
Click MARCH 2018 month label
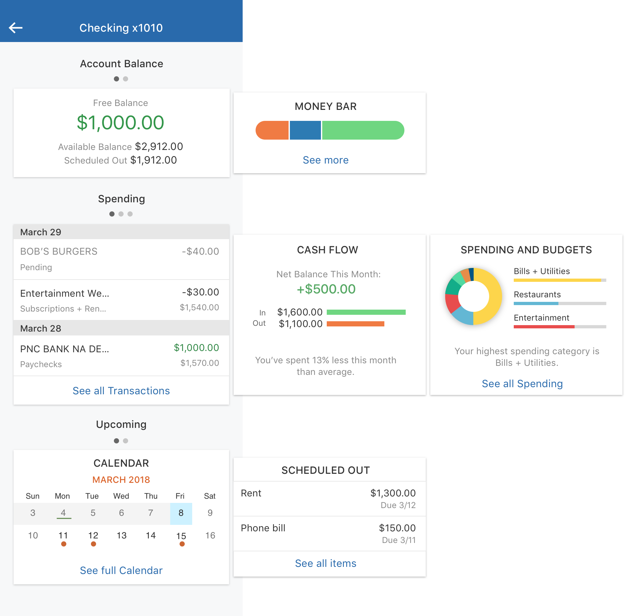pyautogui.click(x=121, y=480)
